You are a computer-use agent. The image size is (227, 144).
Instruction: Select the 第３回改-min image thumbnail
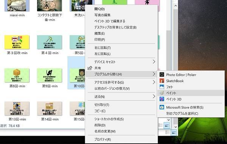click(x=17, y=42)
